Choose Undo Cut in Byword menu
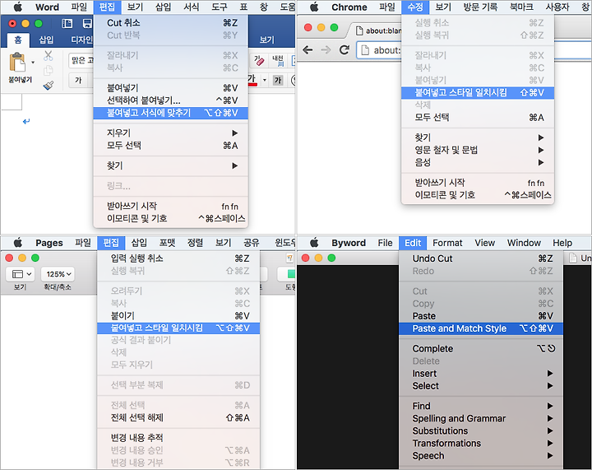 (481, 258)
